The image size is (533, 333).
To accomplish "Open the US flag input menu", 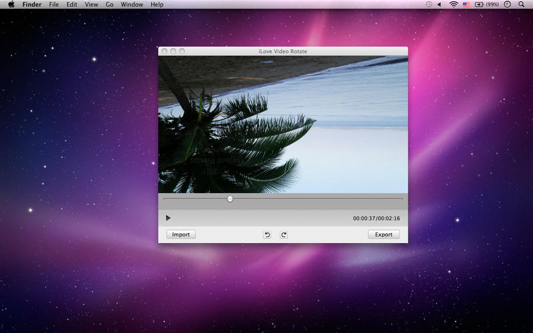I will click(466, 5).
